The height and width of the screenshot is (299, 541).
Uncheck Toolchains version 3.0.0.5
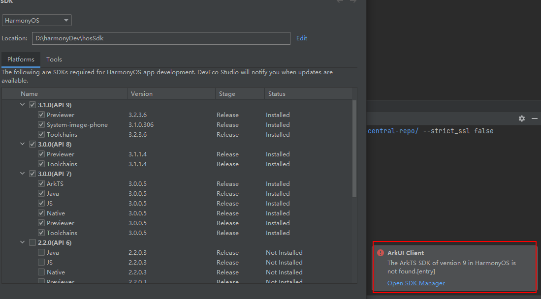click(x=41, y=233)
